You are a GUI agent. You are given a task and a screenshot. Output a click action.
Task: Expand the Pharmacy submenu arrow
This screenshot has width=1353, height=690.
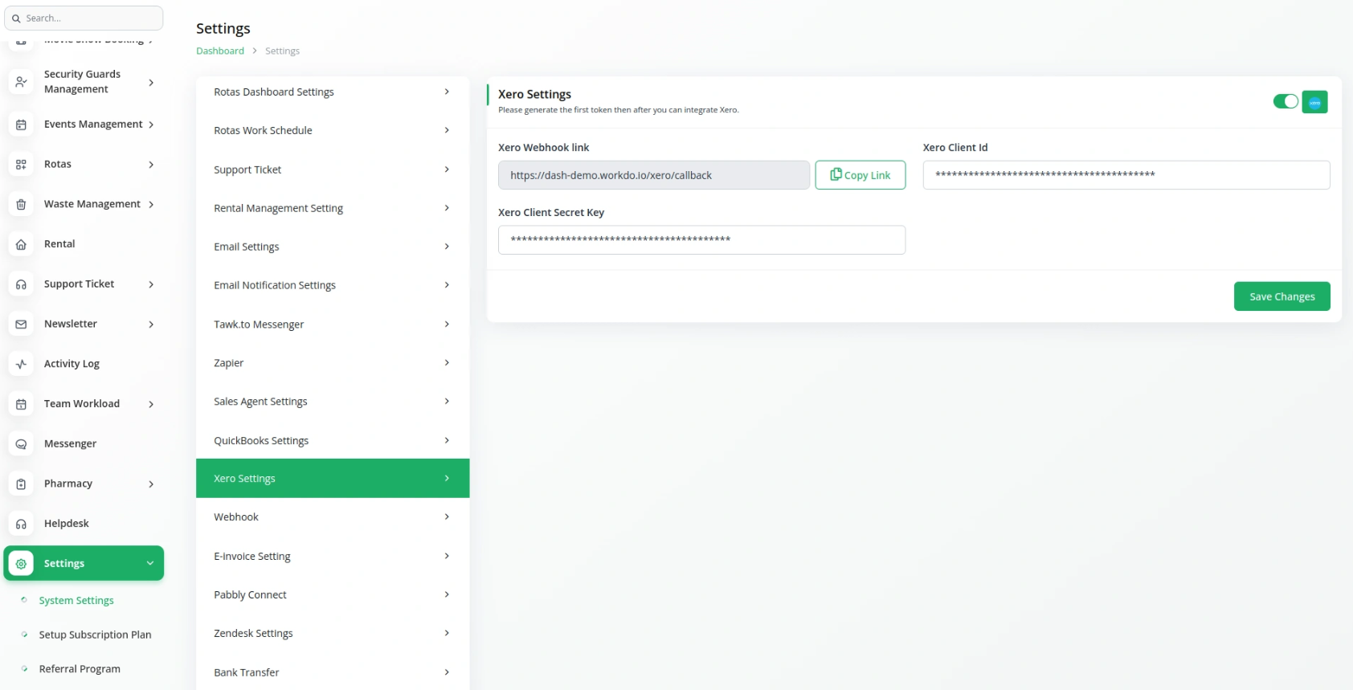pyautogui.click(x=151, y=484)
